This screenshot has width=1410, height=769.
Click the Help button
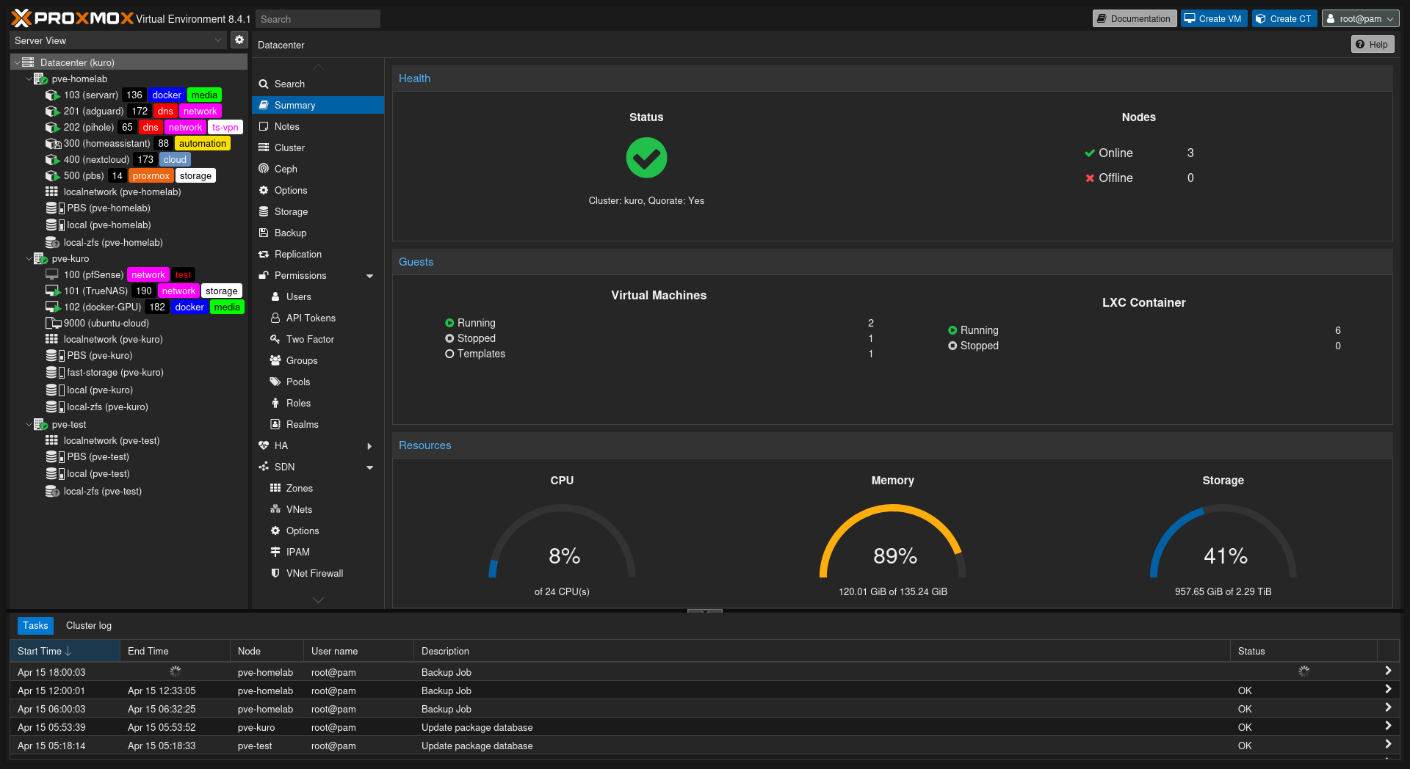tap(1372, 44)
